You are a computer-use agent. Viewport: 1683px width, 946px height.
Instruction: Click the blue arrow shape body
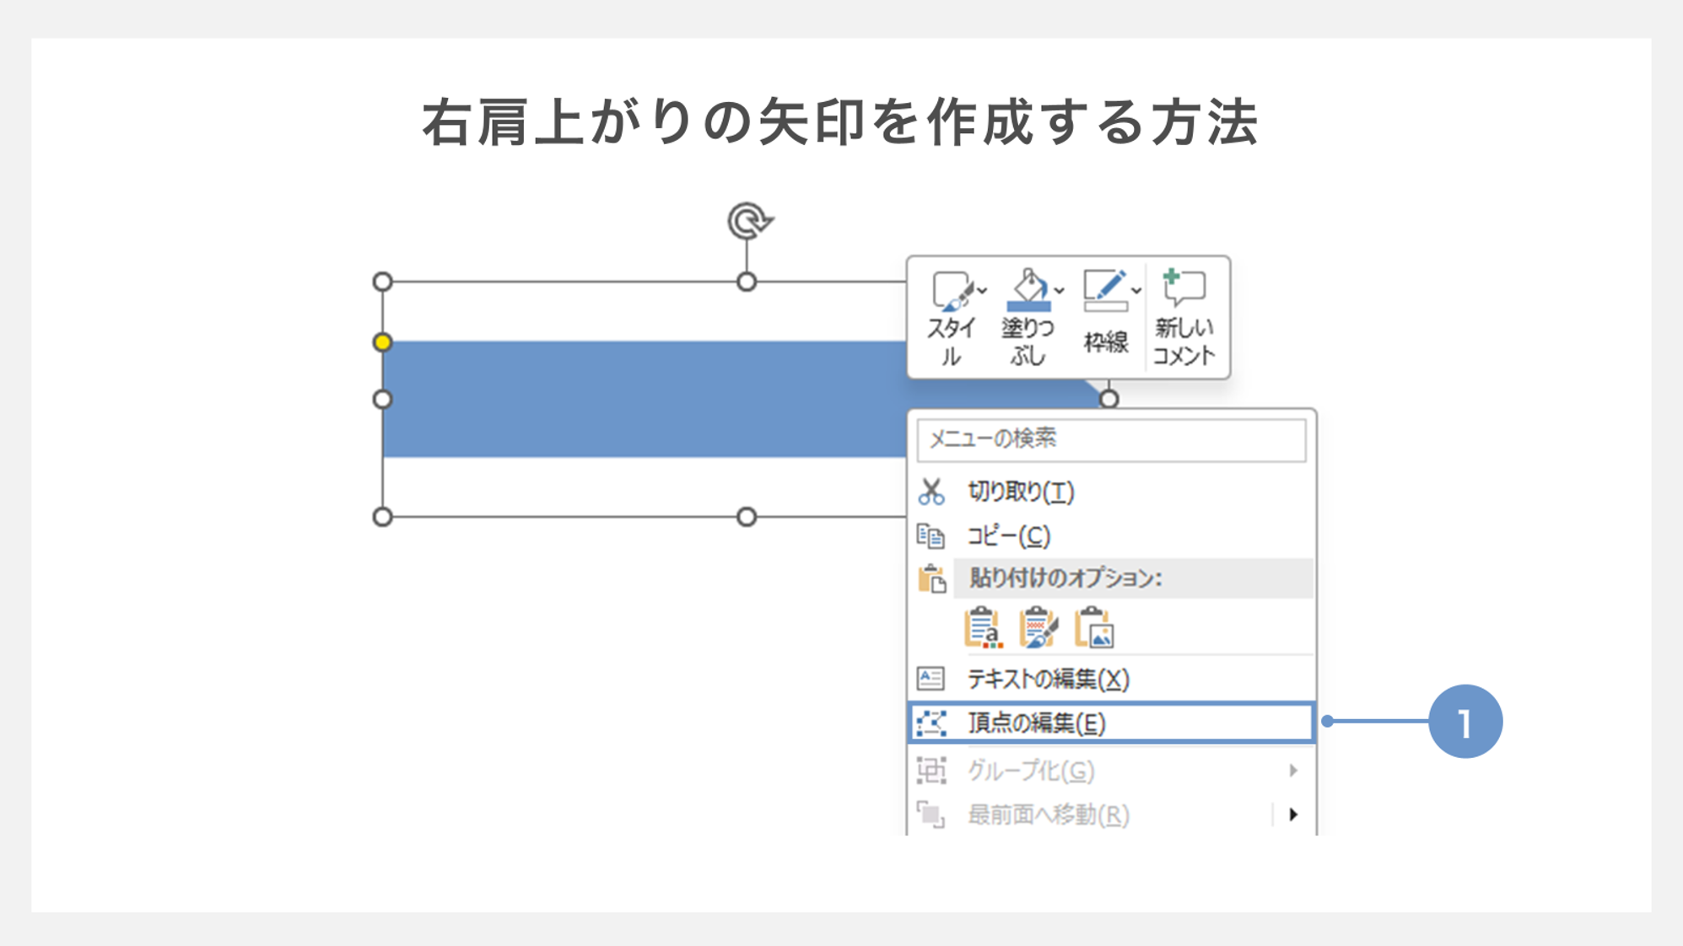tap(645, 399)
